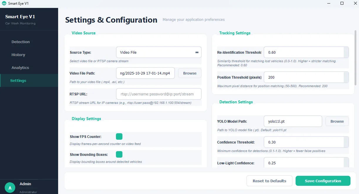Screen dimensions: 359x194
Task: Click the Tracking Settings heading
Action: click(235, 33)
